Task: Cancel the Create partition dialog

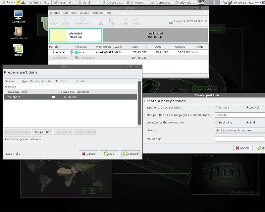Action: (x=242, y=148)
